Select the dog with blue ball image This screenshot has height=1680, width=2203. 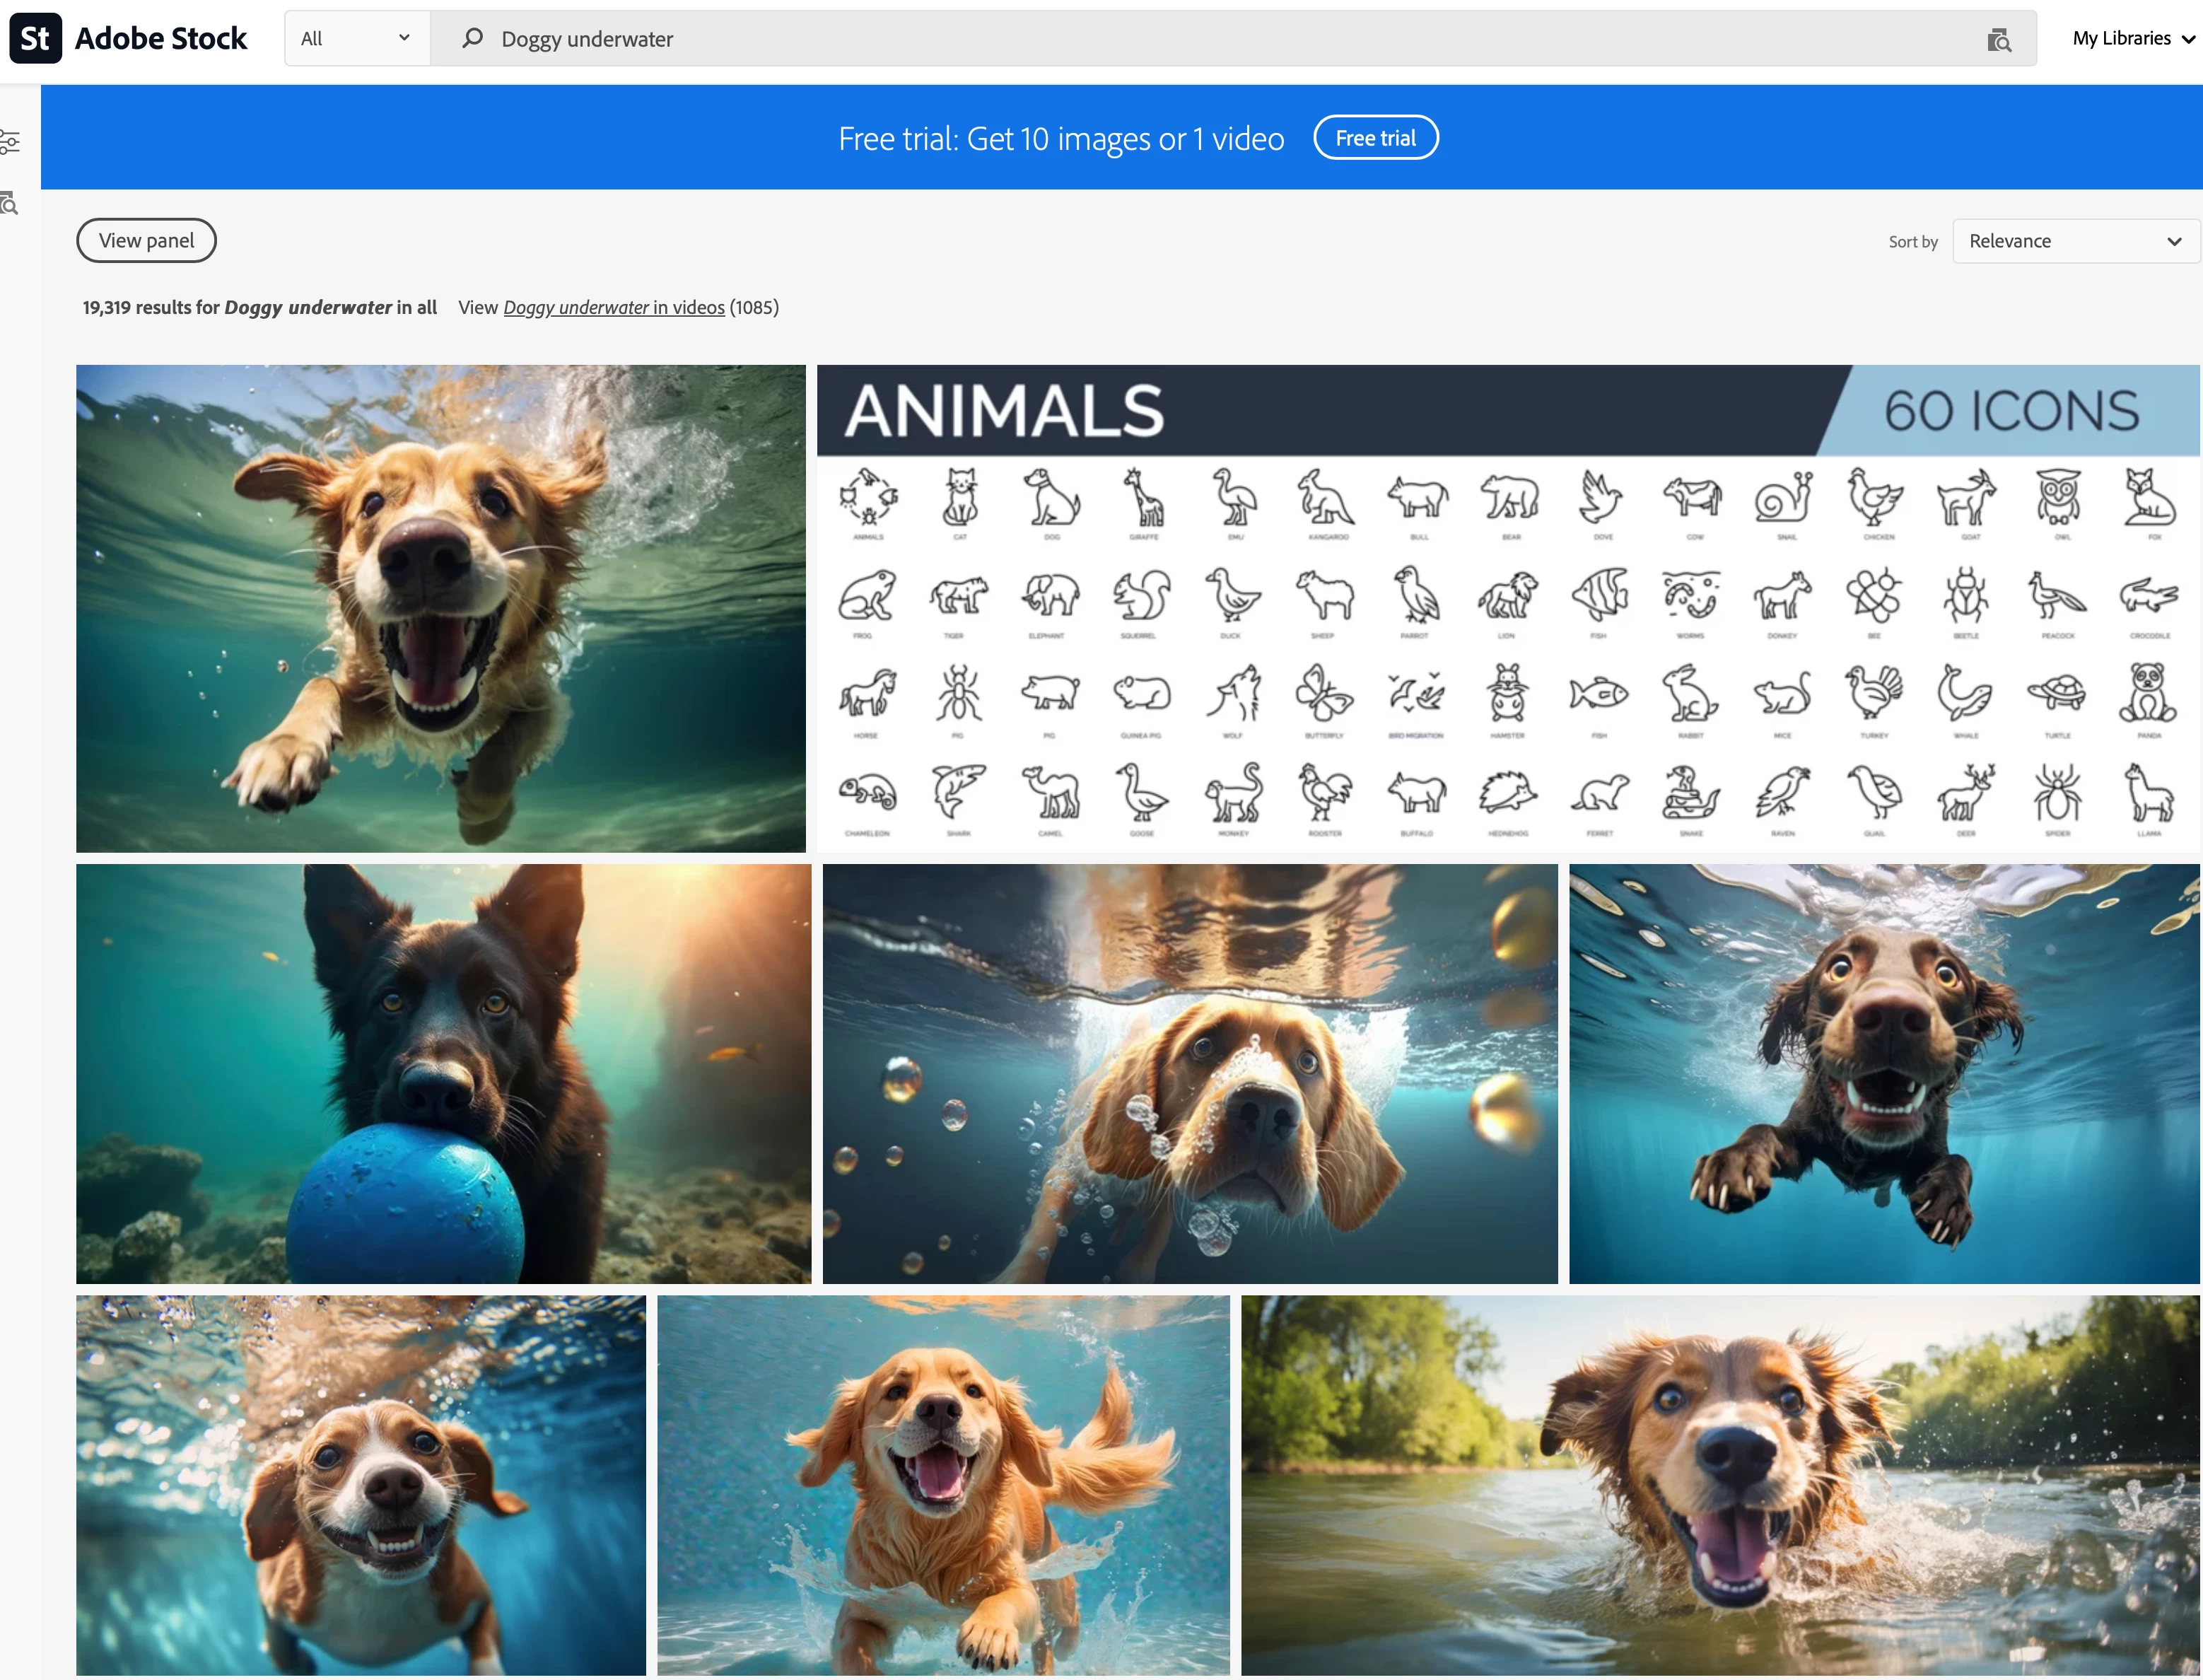click(x=443, y=1073)
